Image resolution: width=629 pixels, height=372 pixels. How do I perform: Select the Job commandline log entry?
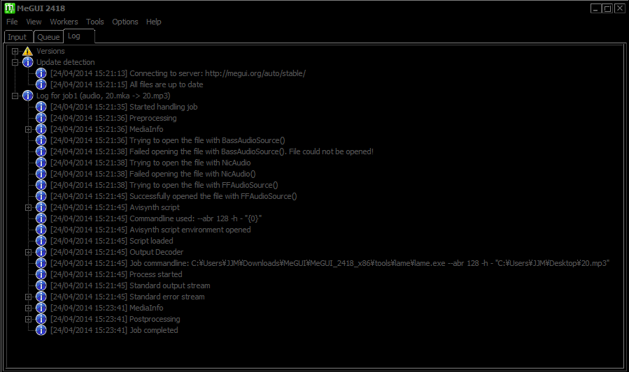(x=329, y=263)
